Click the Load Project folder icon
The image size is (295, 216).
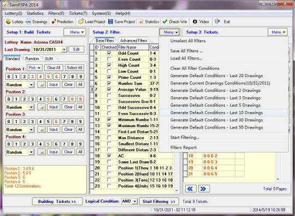tap(81, 21)
